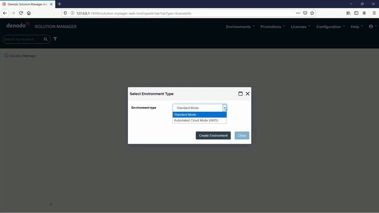The image size is (379, 213).
Task: Bookmark this page with star icon
Action: (x=312, y=13)
